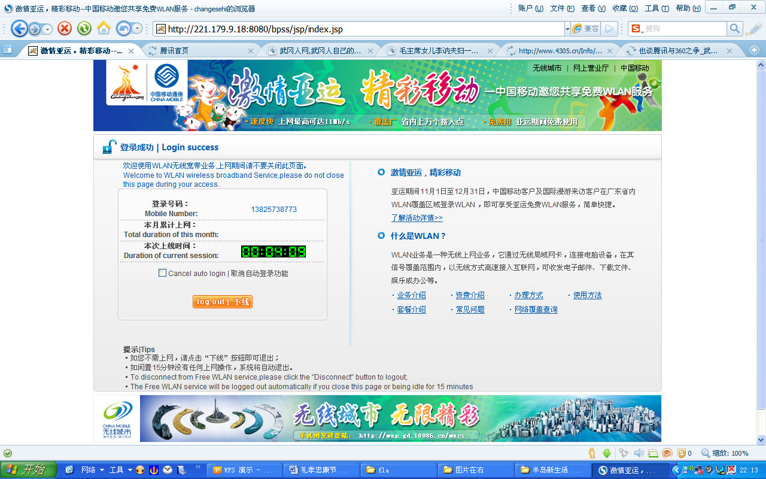This screenshot has width=766, height=479.
Task: Expand the address bar history dropdown
Action: point(567,29)
